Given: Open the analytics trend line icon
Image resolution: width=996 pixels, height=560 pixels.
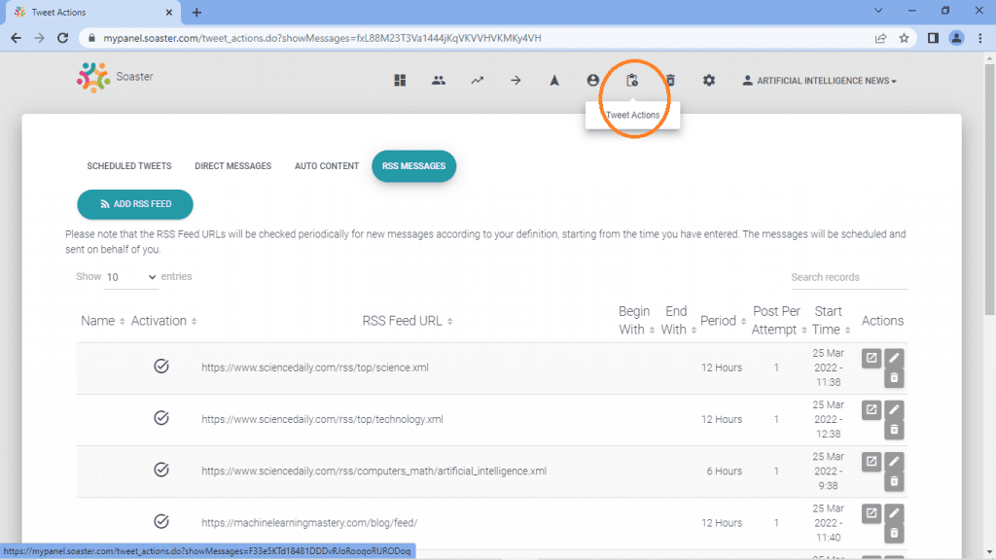Looking at the screenshot, I should point(477,81).
